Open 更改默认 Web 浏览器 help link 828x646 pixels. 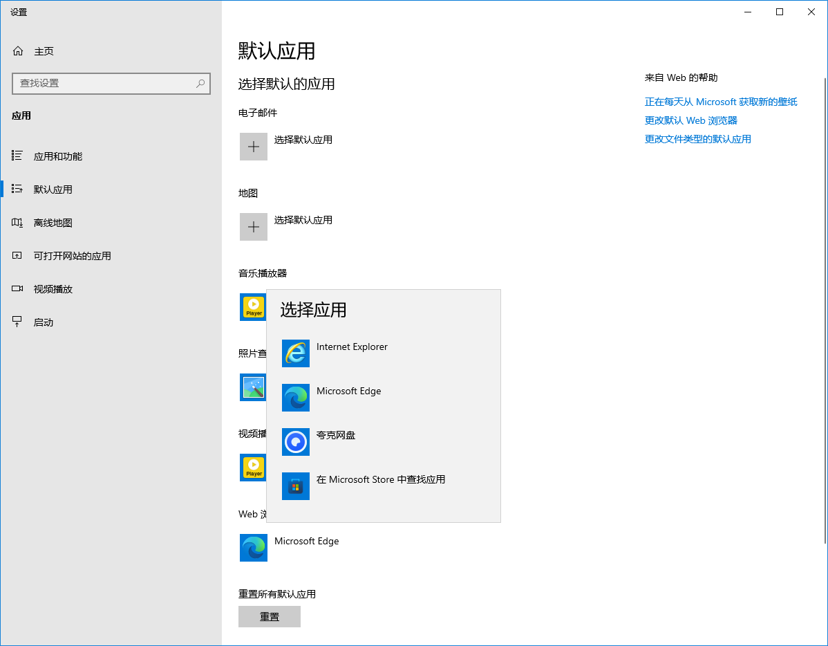pyautogui.click(x=690, y=120)
